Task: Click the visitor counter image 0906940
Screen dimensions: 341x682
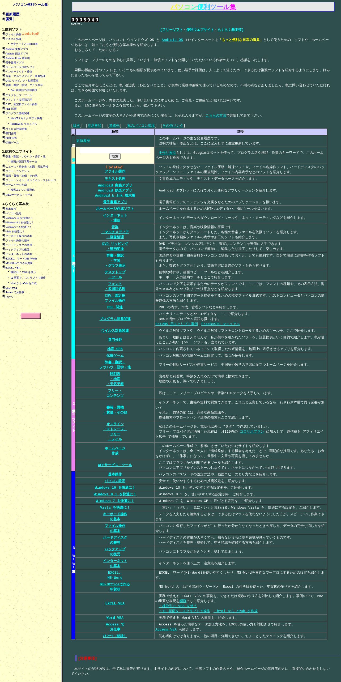Action: [85, 20]
